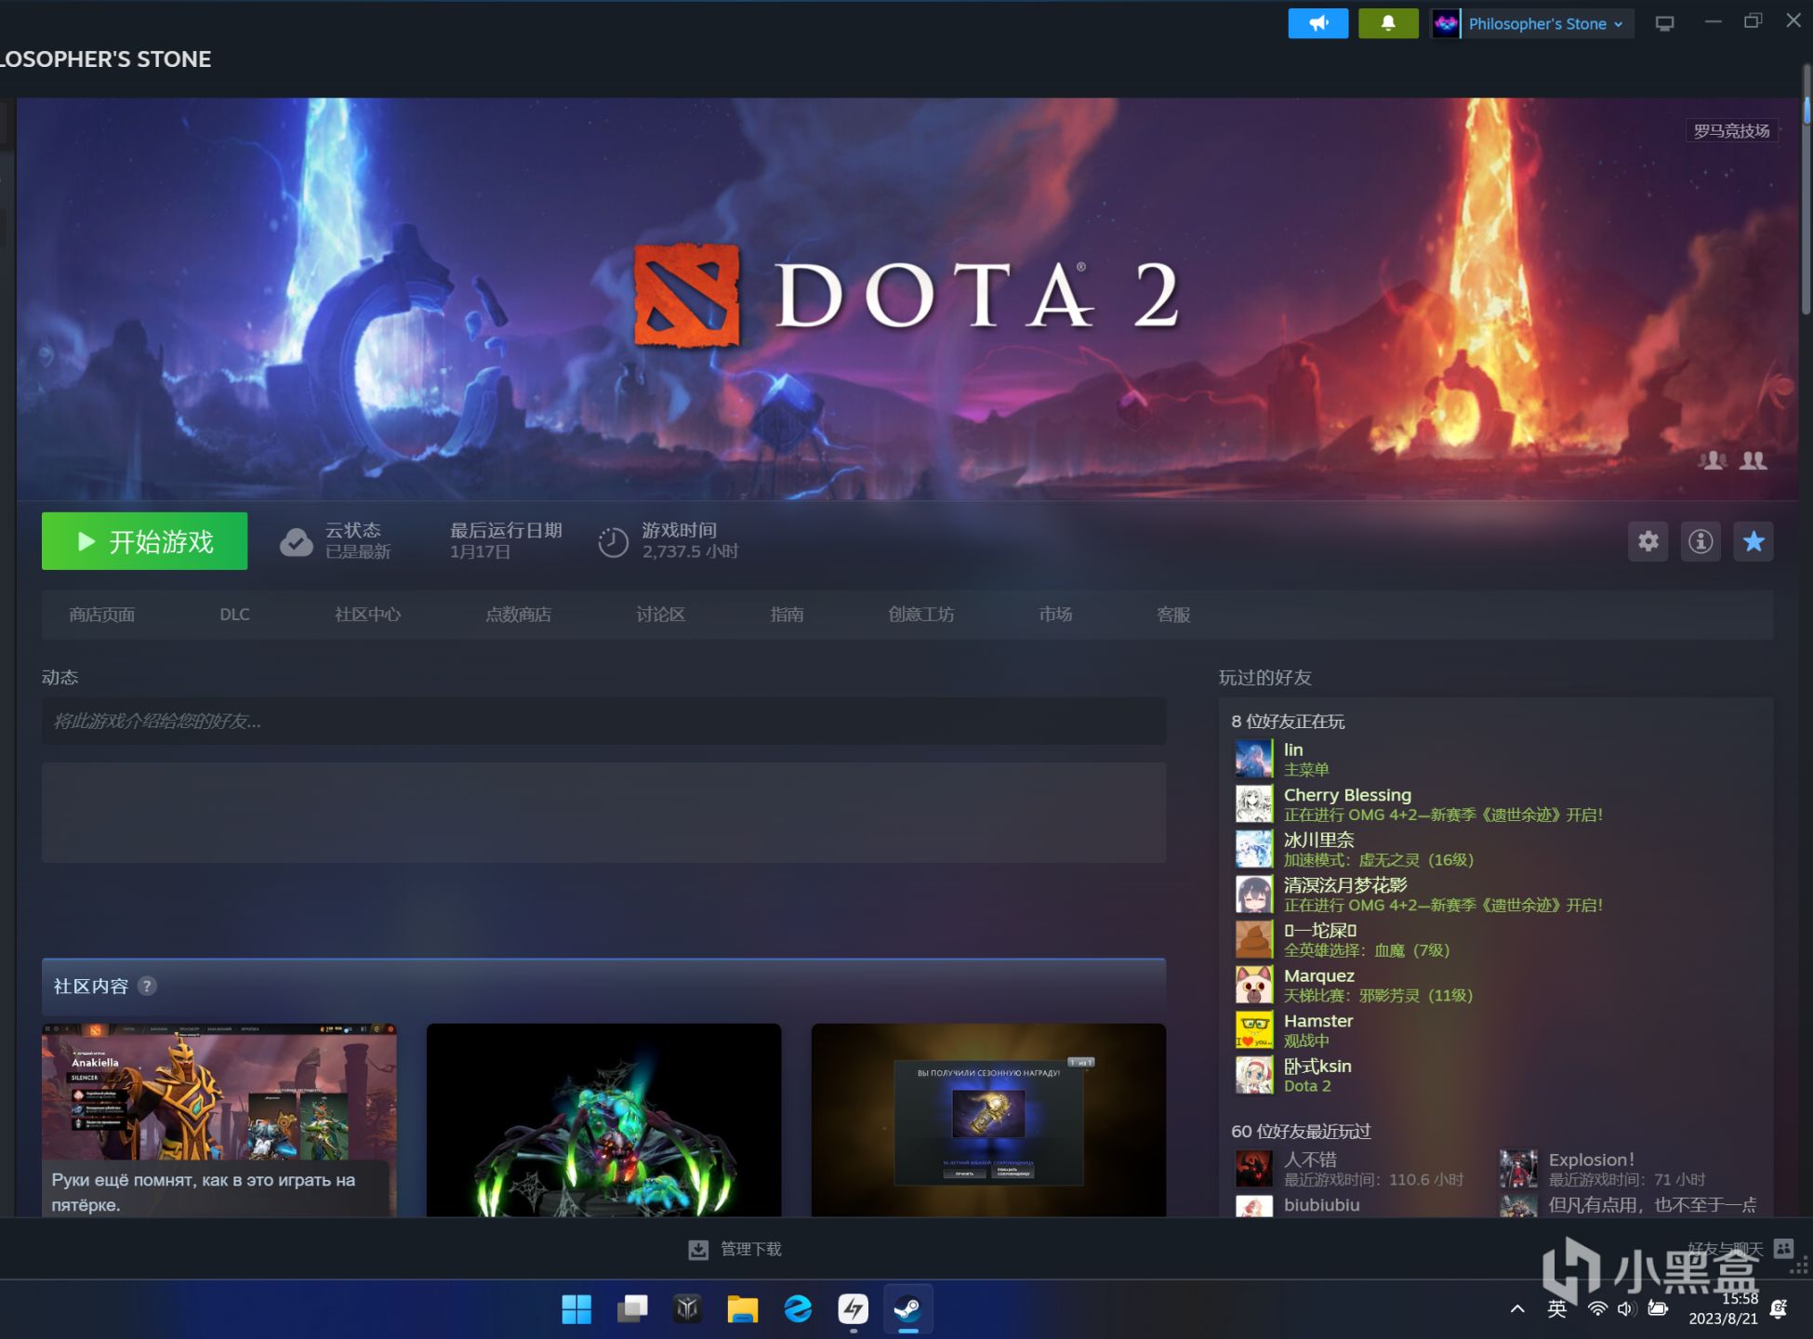The image size is (1813, 1339).
Task: Click the volume speaker tray icon
Action: 1625,1308
